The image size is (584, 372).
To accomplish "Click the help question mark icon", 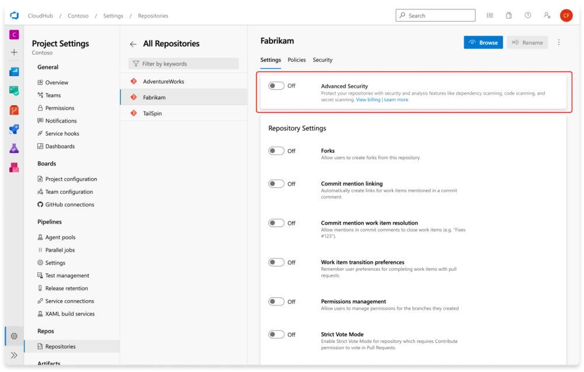I will click(x=528, y=16).
